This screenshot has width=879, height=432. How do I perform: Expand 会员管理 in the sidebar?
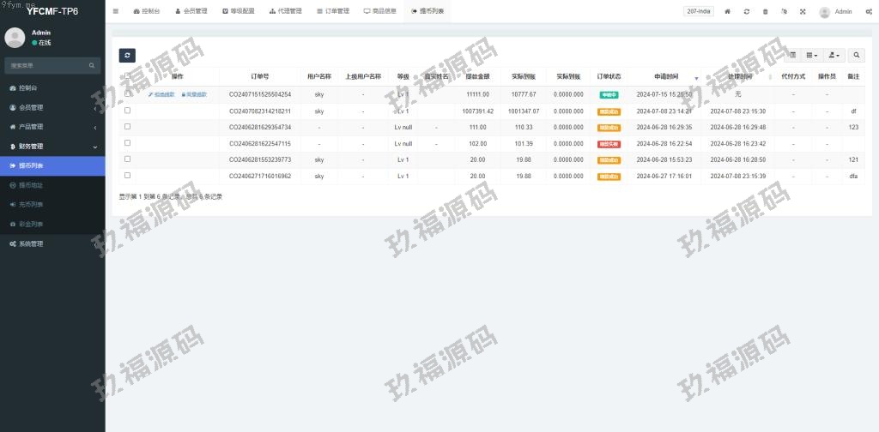point(52,107)
